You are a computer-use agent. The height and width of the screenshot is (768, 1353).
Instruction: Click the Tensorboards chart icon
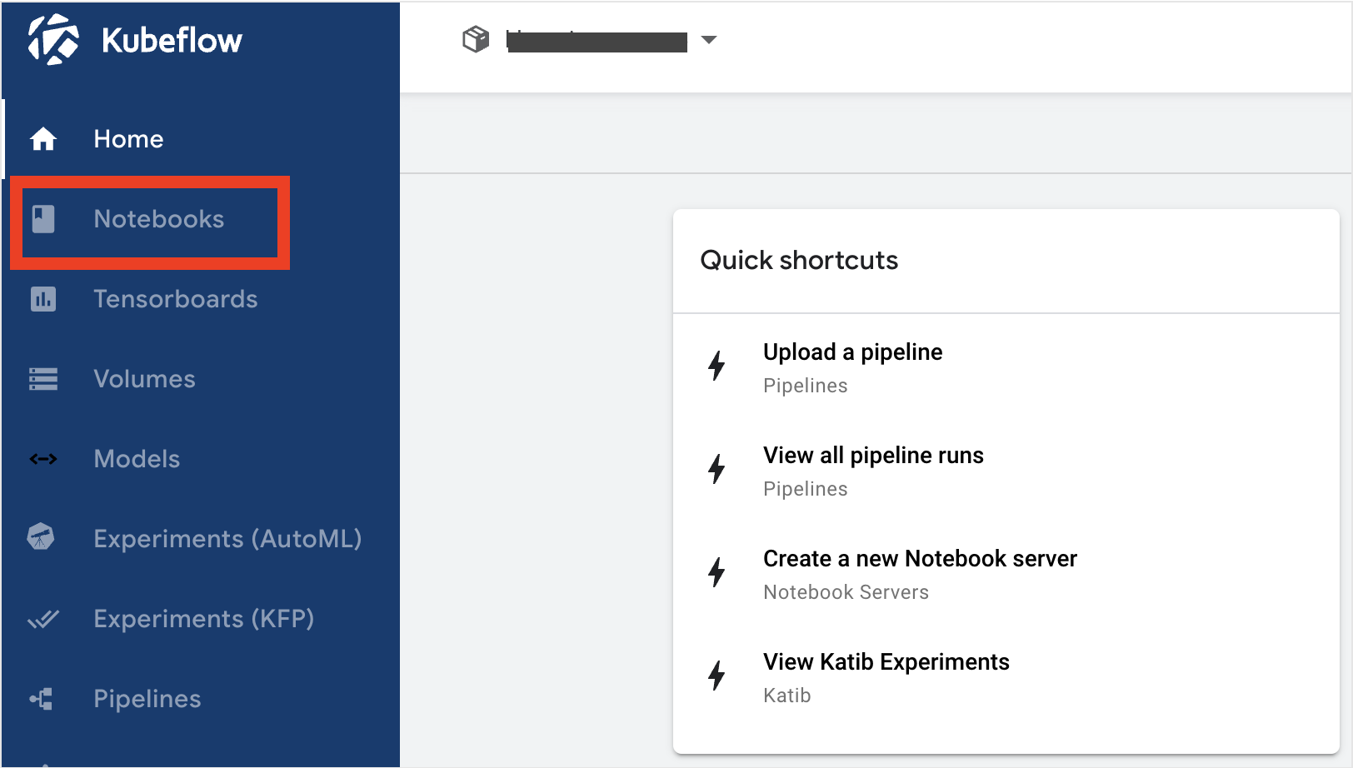point(43,299)
